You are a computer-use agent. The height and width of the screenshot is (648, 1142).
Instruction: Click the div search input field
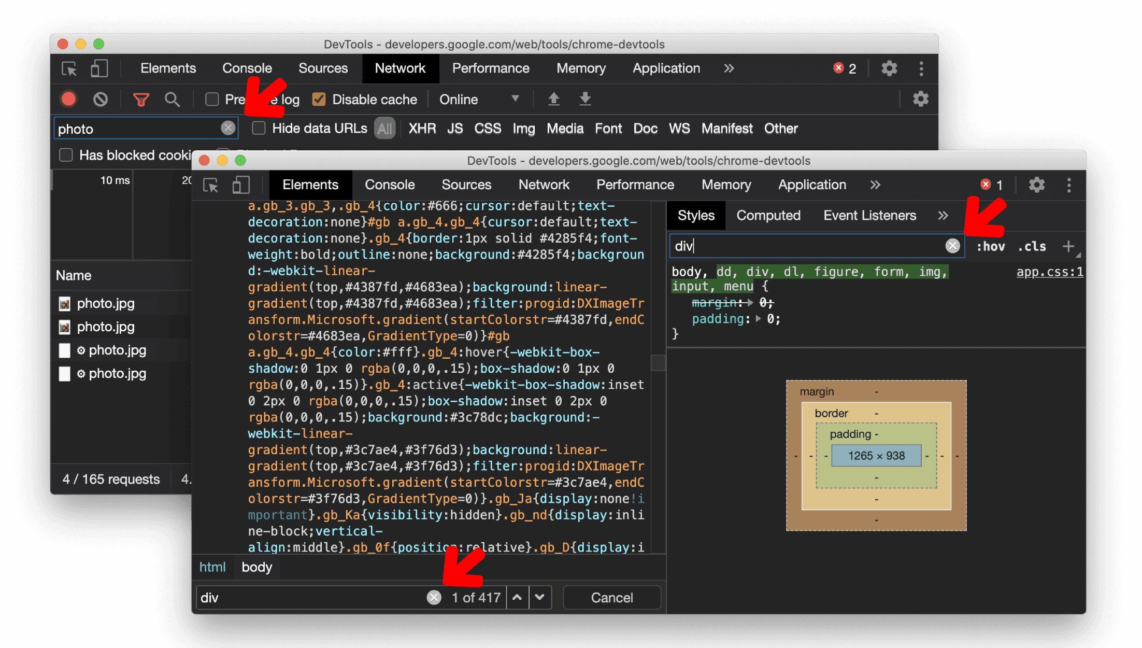point(313,598)
